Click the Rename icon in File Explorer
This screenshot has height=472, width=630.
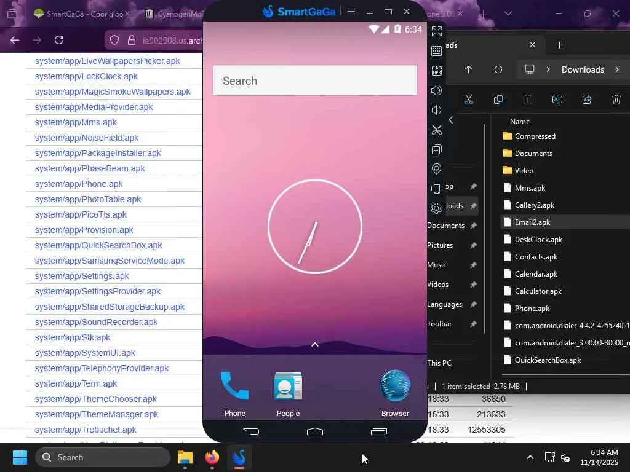[557, 100]
